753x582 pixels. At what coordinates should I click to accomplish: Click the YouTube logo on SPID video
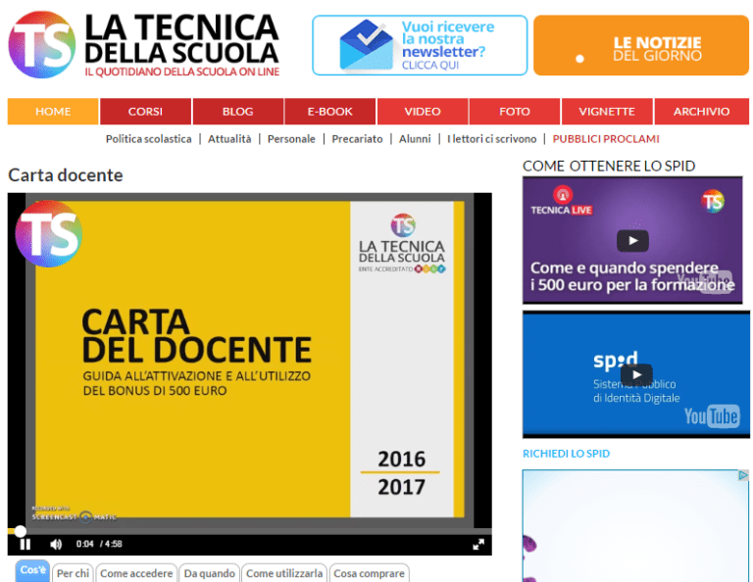(x=712, y=416)
